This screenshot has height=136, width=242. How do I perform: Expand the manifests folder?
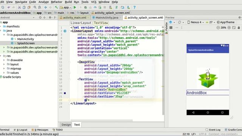coord(1,26)
